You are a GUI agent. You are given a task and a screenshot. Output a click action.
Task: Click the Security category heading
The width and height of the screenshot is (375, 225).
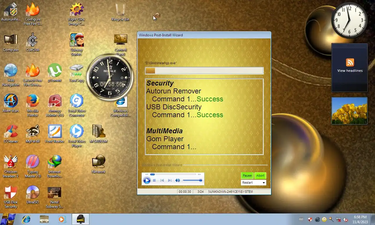(x=160, y=83)
